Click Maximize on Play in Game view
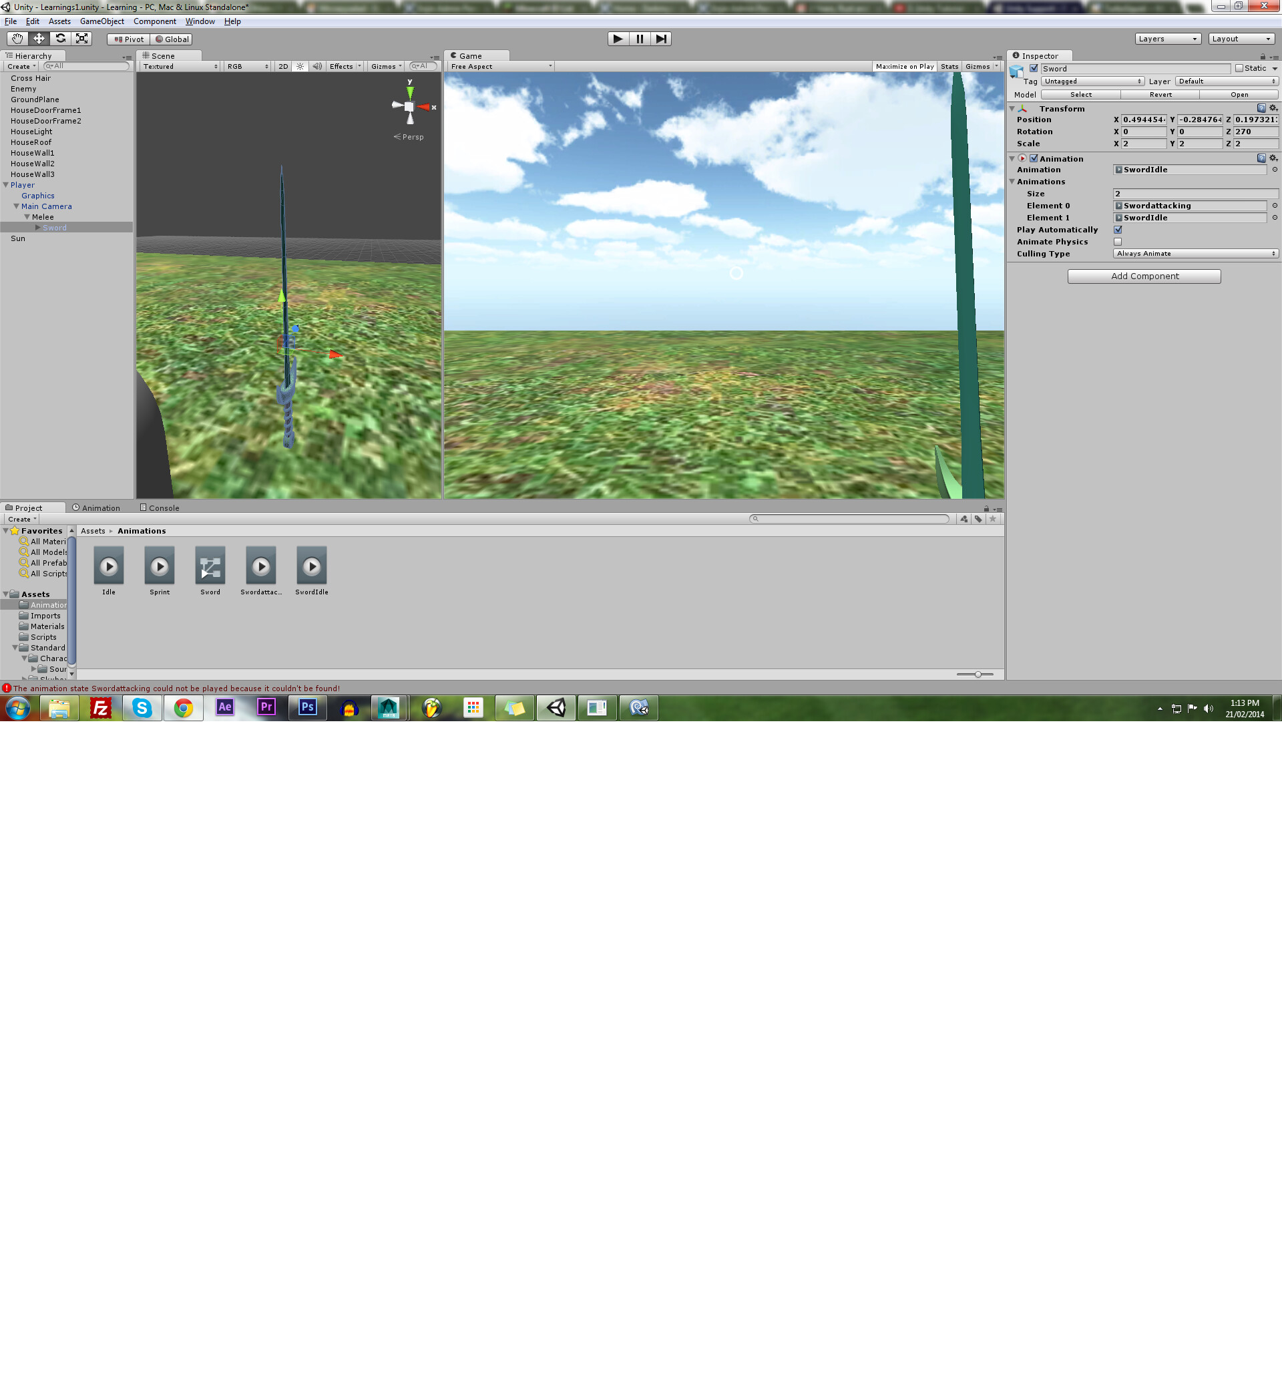This screenshot has width=1282, height=1373. (904, 66)
